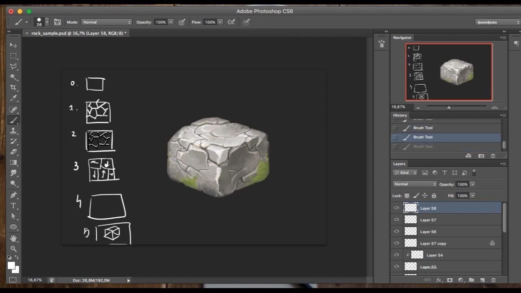Hide Layer 58 visibility

[396, 208]
